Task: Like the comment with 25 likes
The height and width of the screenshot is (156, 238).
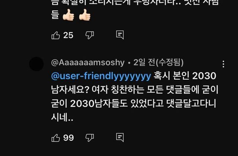Action: click(56, 35)
